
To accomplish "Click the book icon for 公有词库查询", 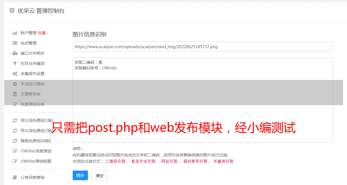I will click(x=15, y=177).
